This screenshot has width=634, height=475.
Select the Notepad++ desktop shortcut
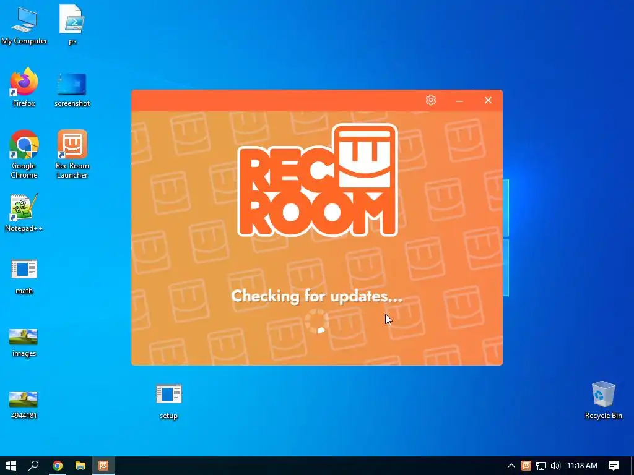click(x=24, y=213)
